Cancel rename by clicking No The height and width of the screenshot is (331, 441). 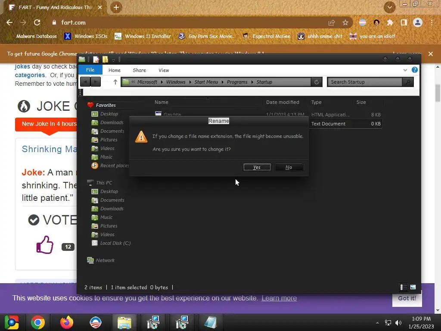289,167
